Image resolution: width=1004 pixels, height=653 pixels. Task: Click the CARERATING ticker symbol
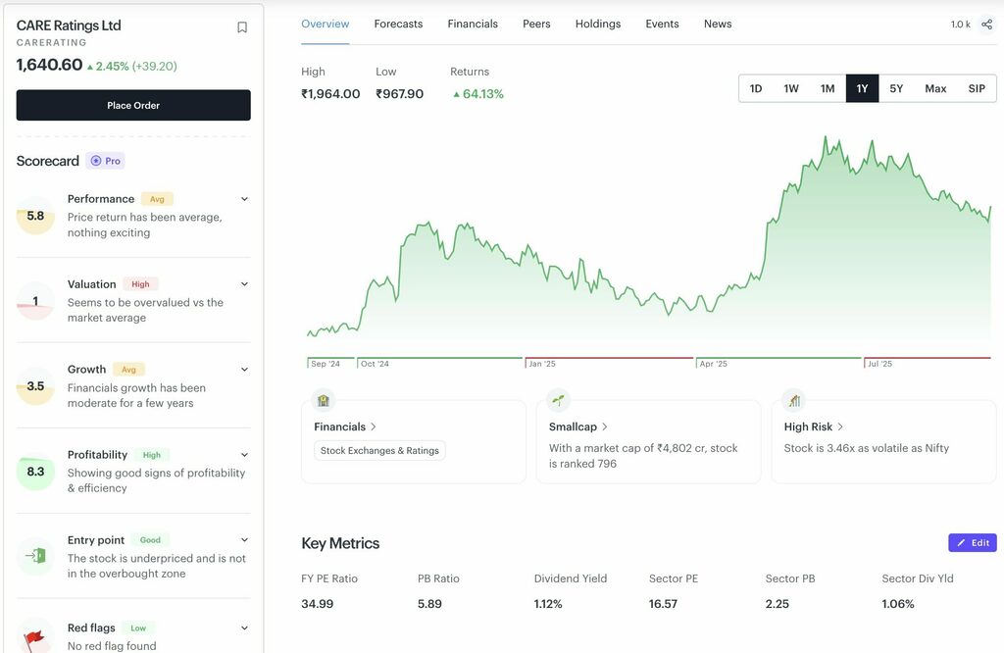51,43
